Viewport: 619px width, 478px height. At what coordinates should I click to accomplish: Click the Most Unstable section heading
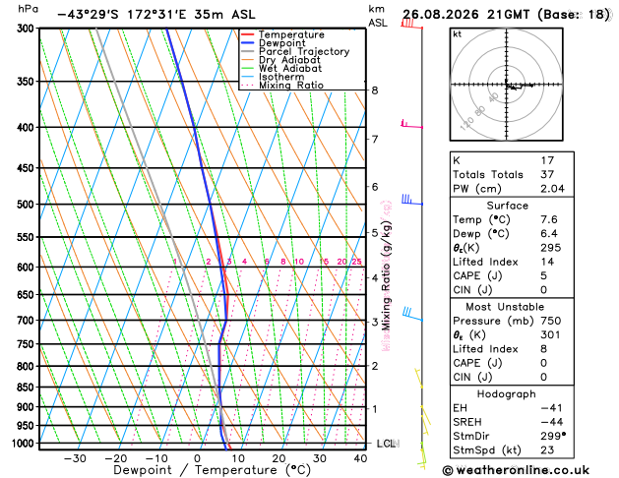[505, 307]
